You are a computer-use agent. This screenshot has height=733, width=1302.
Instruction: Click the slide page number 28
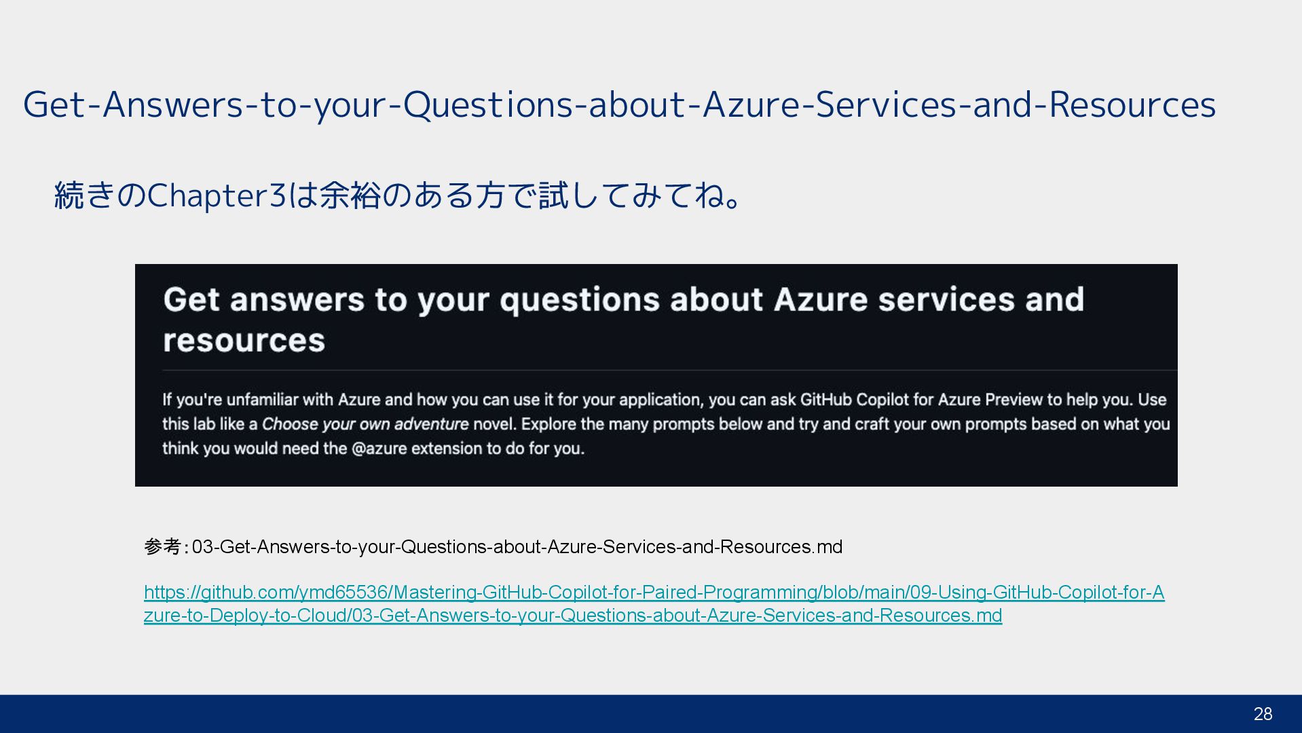pos(1263,714)
